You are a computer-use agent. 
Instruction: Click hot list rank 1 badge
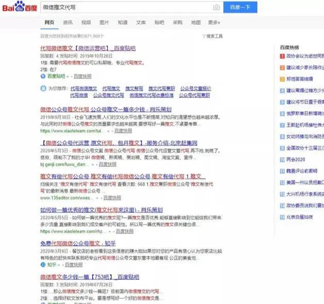pos(282,56)
